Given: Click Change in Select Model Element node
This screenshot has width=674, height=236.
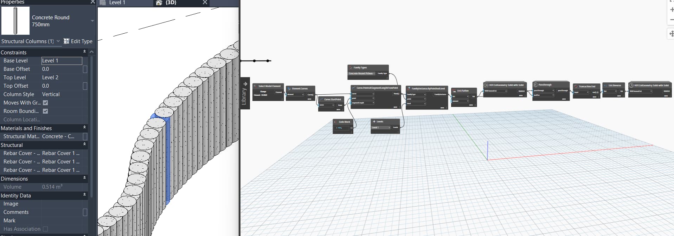Looking at the screenshot, I should pyautogui.click(x=263, y=92).
